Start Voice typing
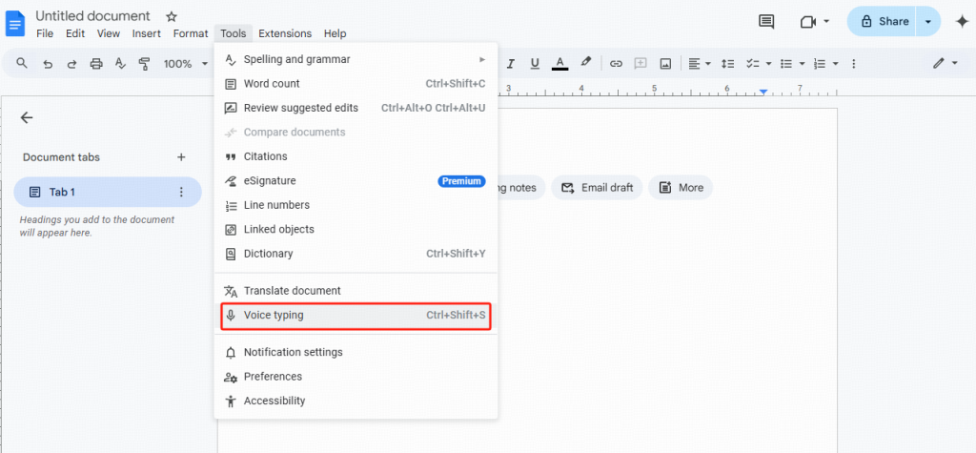 pos(356,316)
